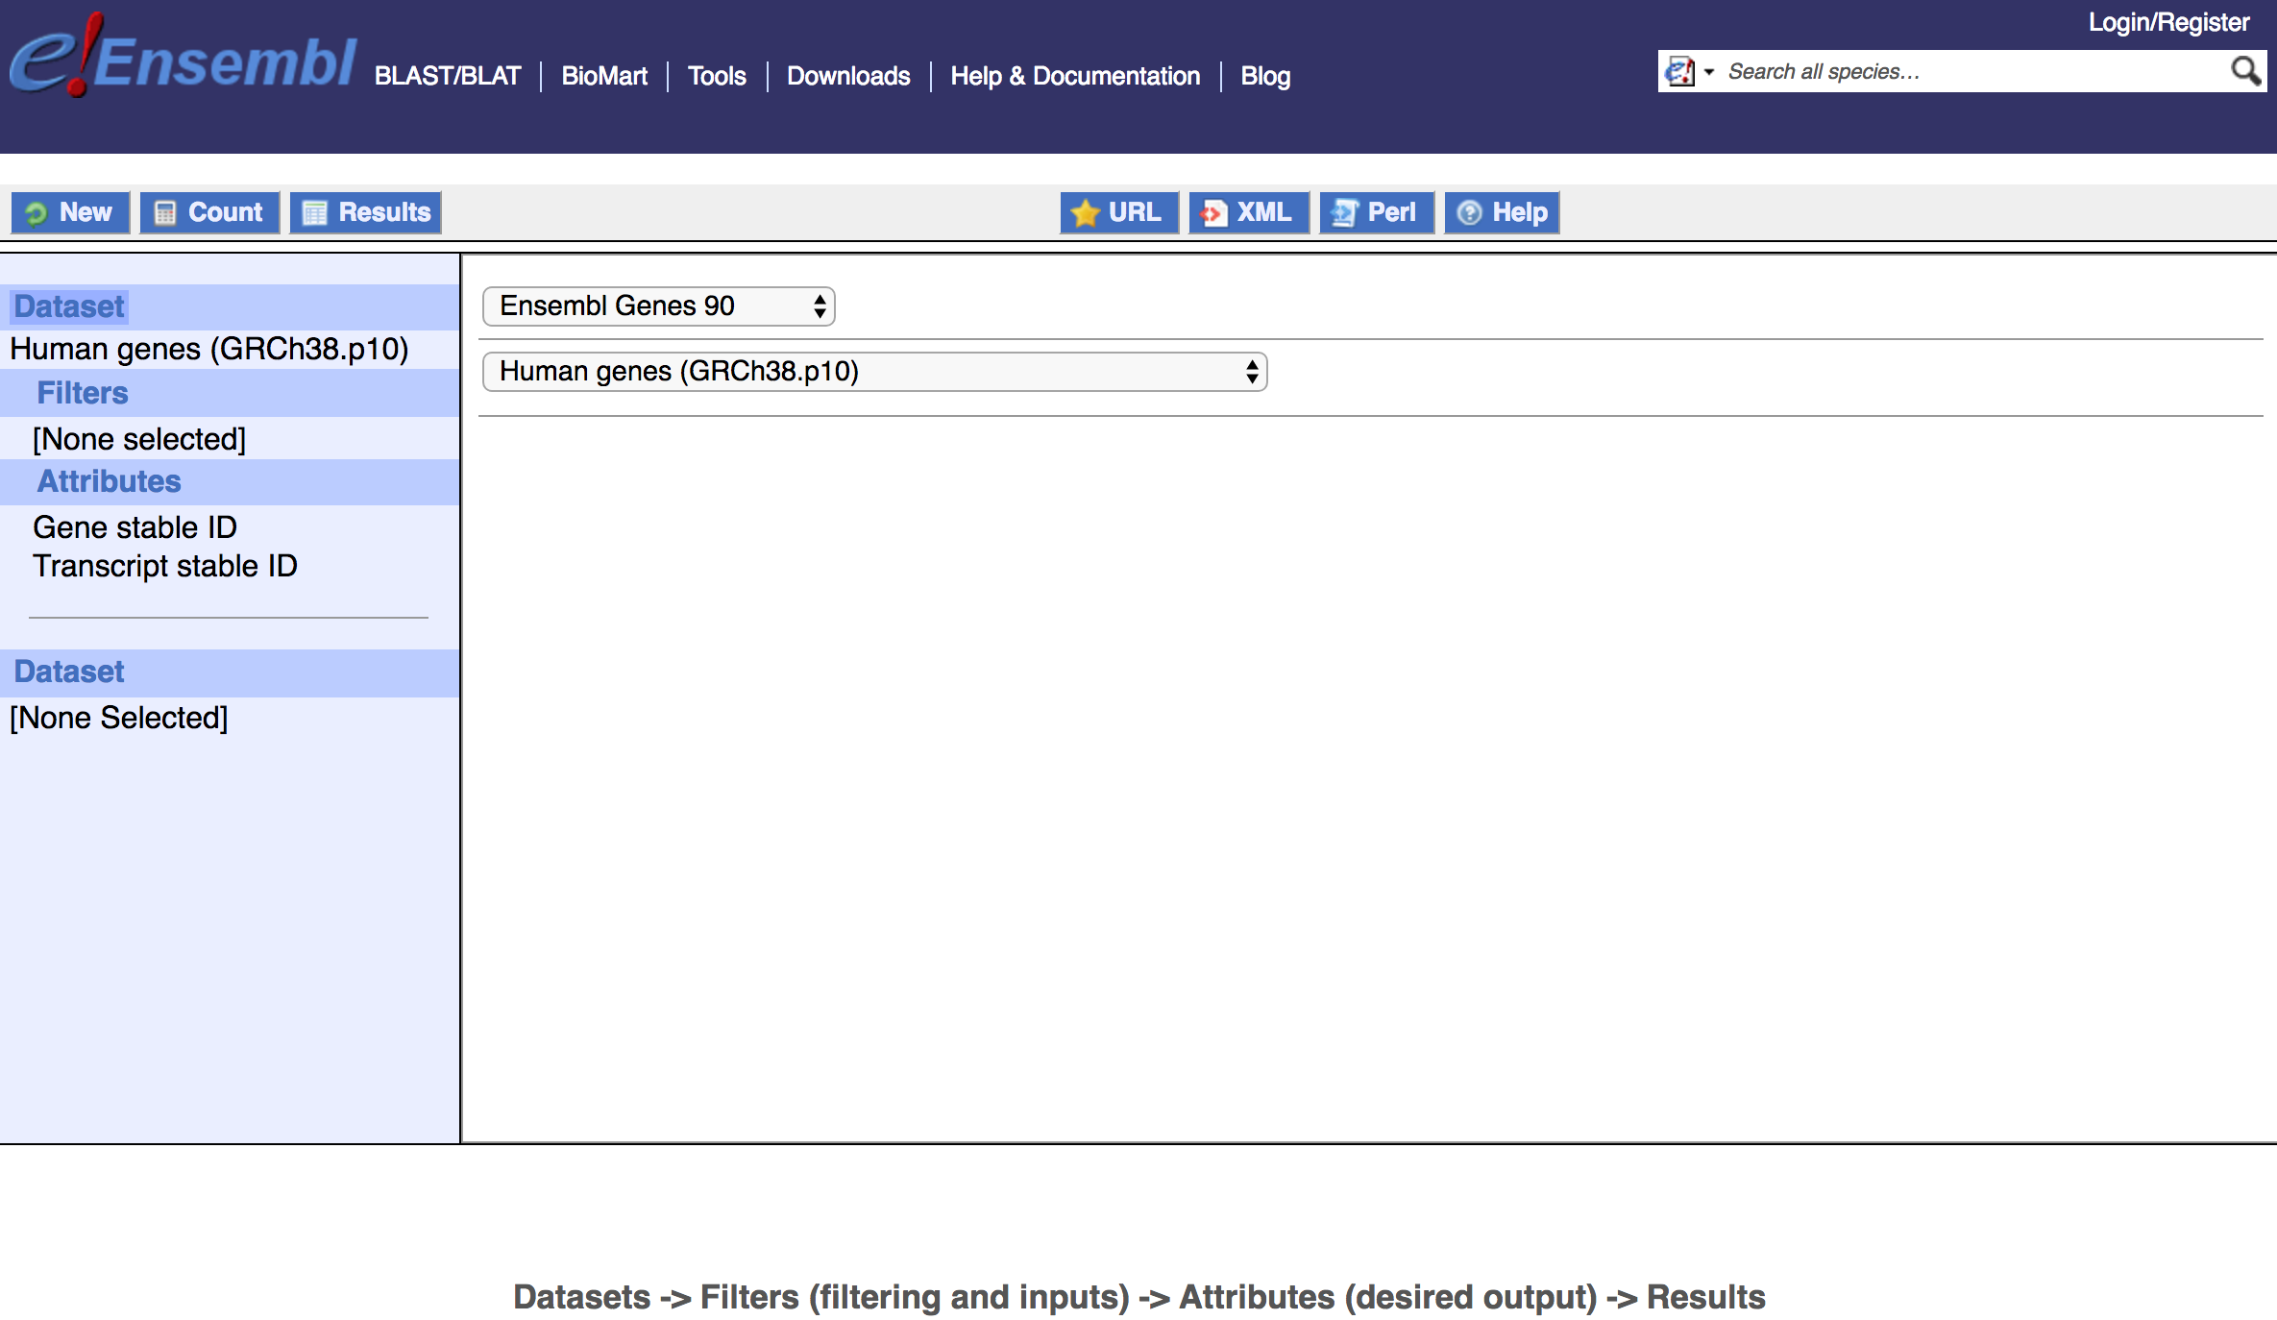This screenshot has height=1320, width=2277.
Task: Open the Downloads page
Action: click(848, 76)
